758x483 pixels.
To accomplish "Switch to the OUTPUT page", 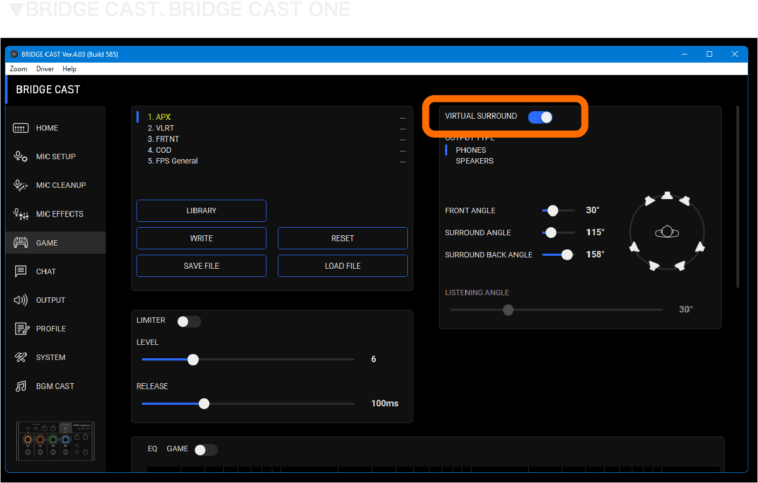I will tap(56, 300).
